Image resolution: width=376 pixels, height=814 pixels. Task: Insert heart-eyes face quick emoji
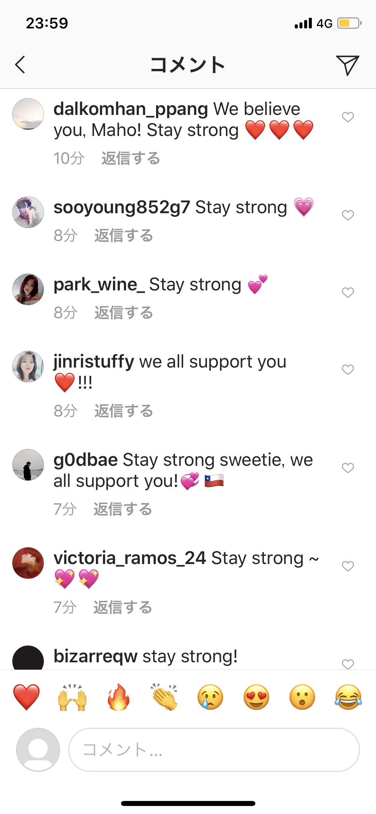(256, 697)
